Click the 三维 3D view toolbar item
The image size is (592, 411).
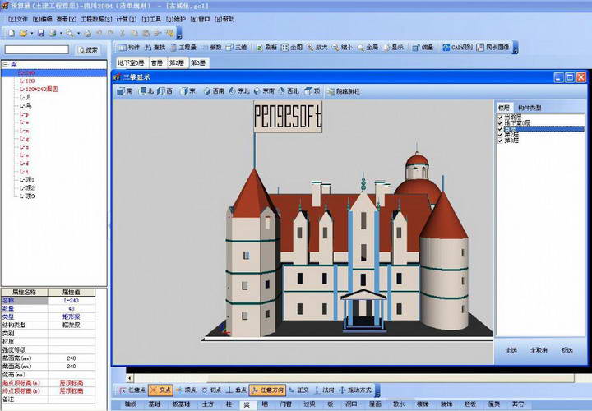237,48
